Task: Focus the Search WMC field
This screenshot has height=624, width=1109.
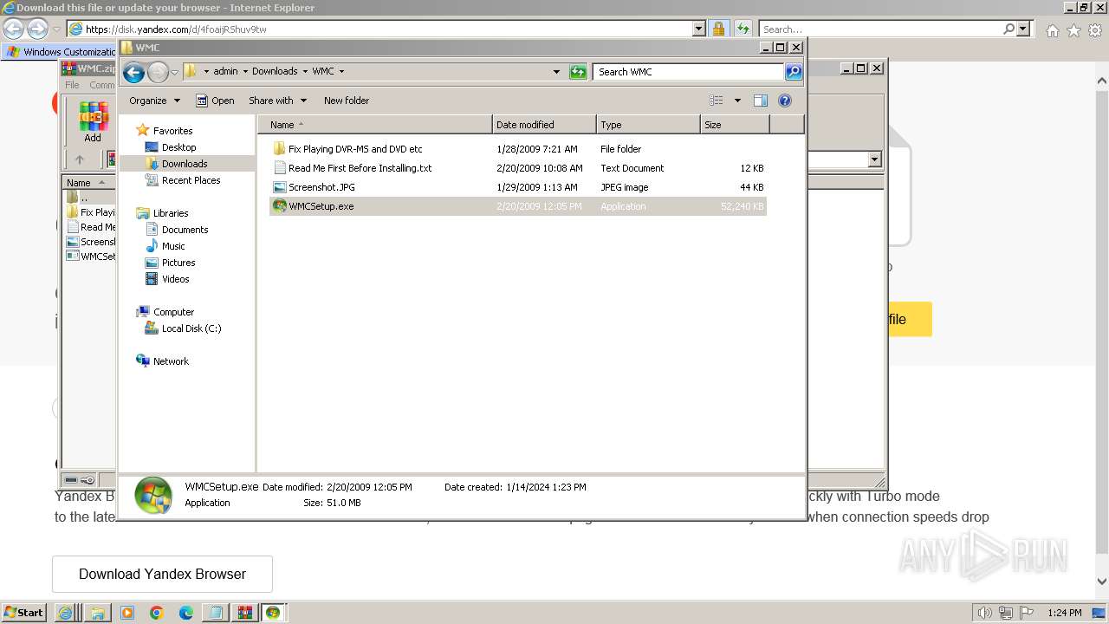Action: click(689, 72)
